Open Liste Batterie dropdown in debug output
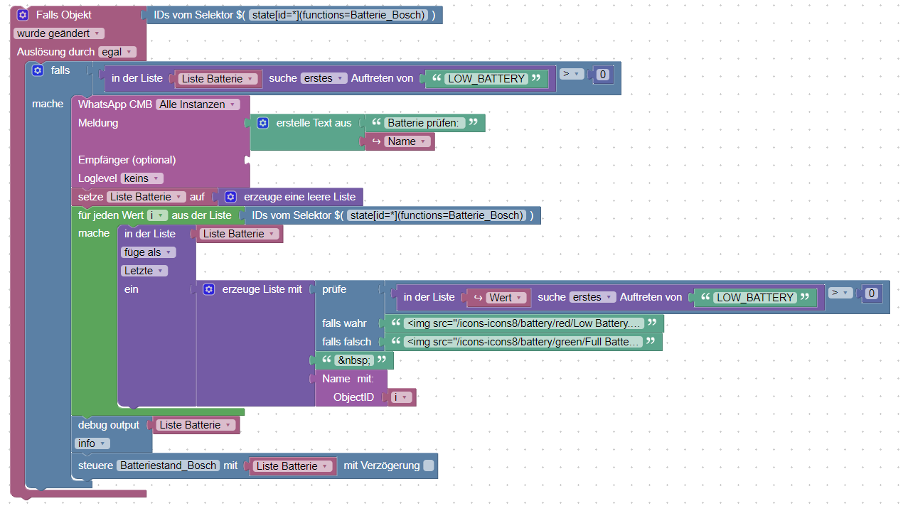The width and height of the screenshot is (903, 506). pos(196,425)
